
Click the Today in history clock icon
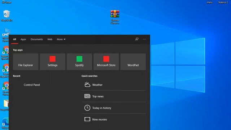point(87,108)
